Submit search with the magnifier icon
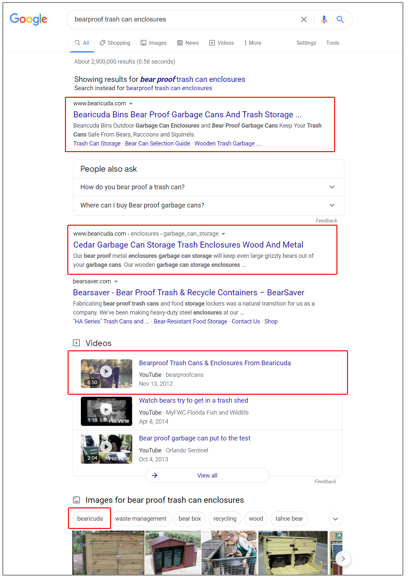 click(340, 19)
